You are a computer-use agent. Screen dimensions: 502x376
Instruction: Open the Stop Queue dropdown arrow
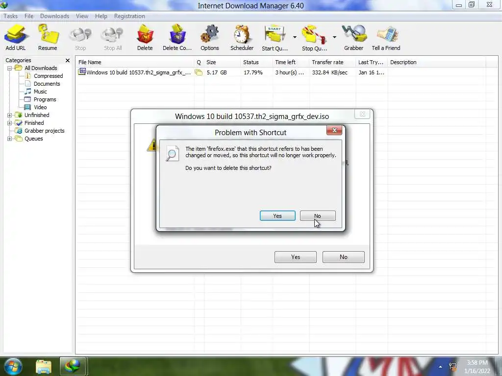tap(334, 37)
